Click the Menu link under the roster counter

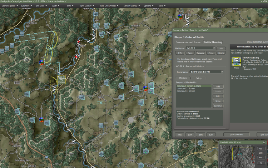click(236, 68)
